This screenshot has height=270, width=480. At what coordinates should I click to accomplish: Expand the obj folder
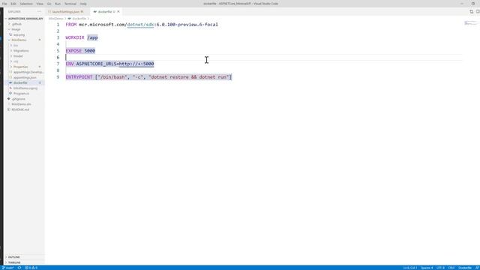coord(16,61)
